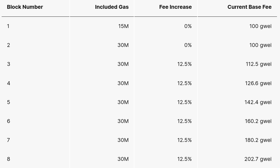280x168 pixels.
Task: Select the 100 gwei fee in block 1 row
Action: (x=261, y=26)
